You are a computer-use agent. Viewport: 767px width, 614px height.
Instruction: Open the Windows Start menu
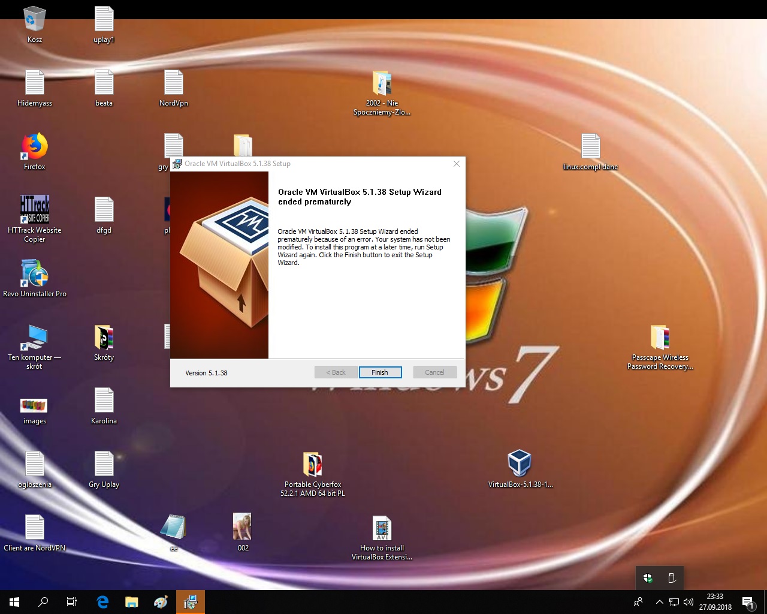coord(14,602)
